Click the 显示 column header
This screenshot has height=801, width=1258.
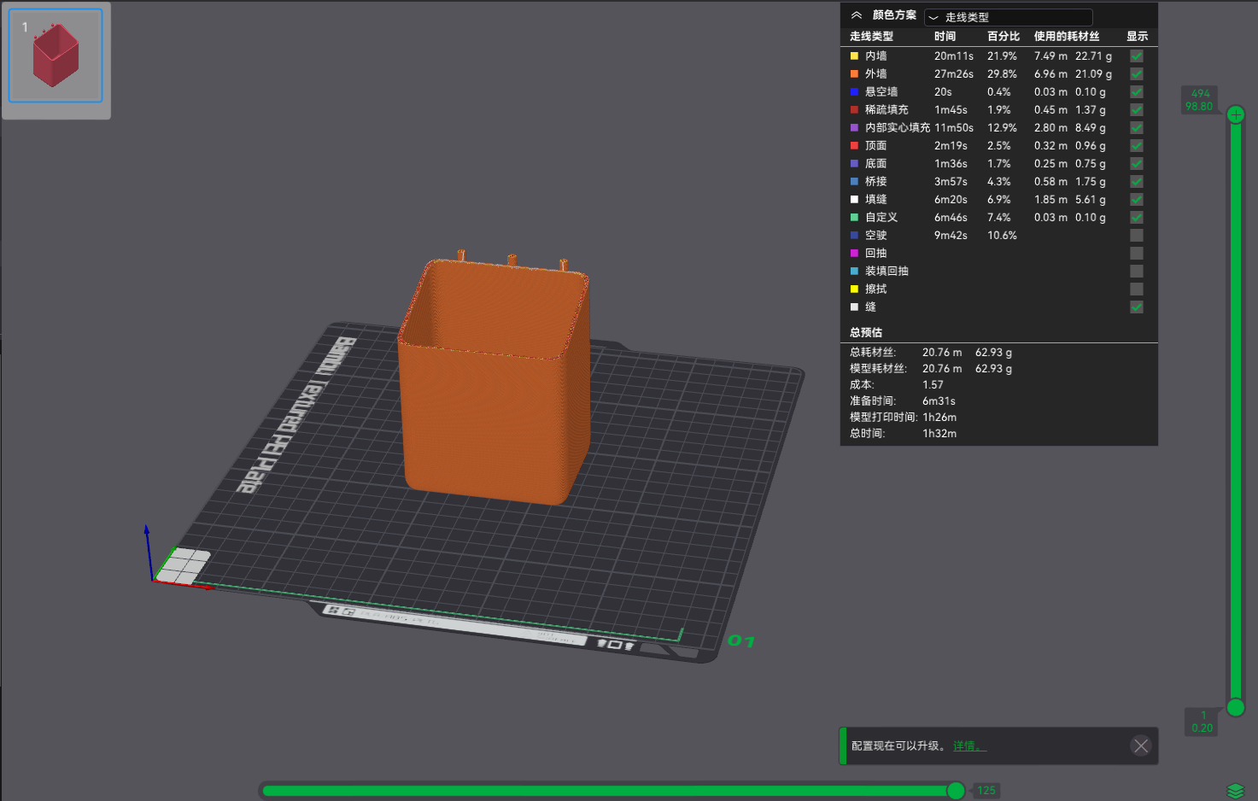[x=1137, y=36]
